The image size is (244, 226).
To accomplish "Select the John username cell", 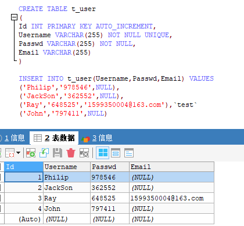I will (x=67, y=209).
